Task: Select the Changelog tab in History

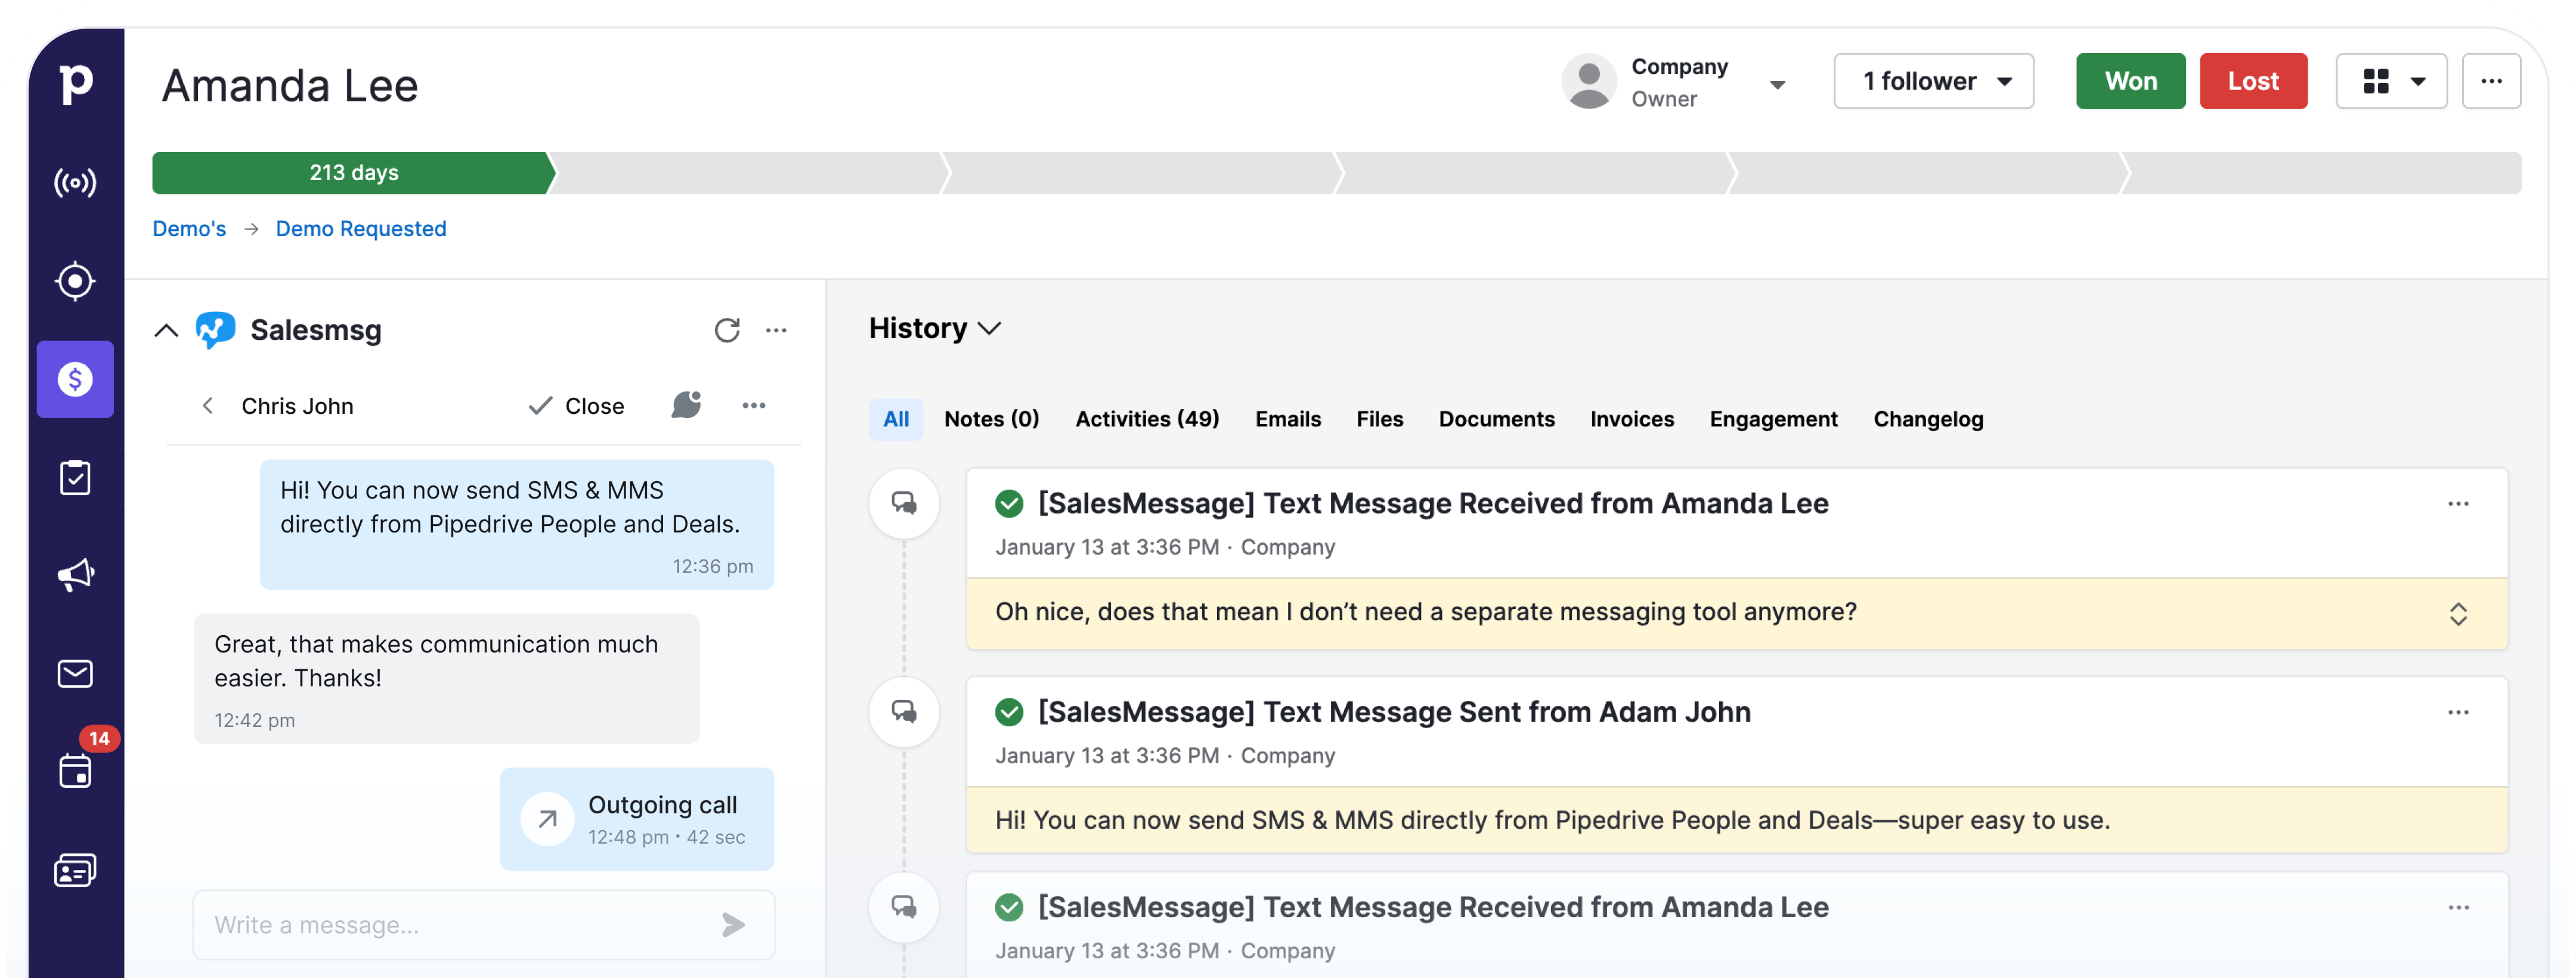Action: [1928, 419]
